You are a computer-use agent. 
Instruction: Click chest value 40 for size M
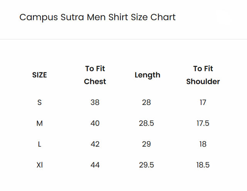pos(95,123)
